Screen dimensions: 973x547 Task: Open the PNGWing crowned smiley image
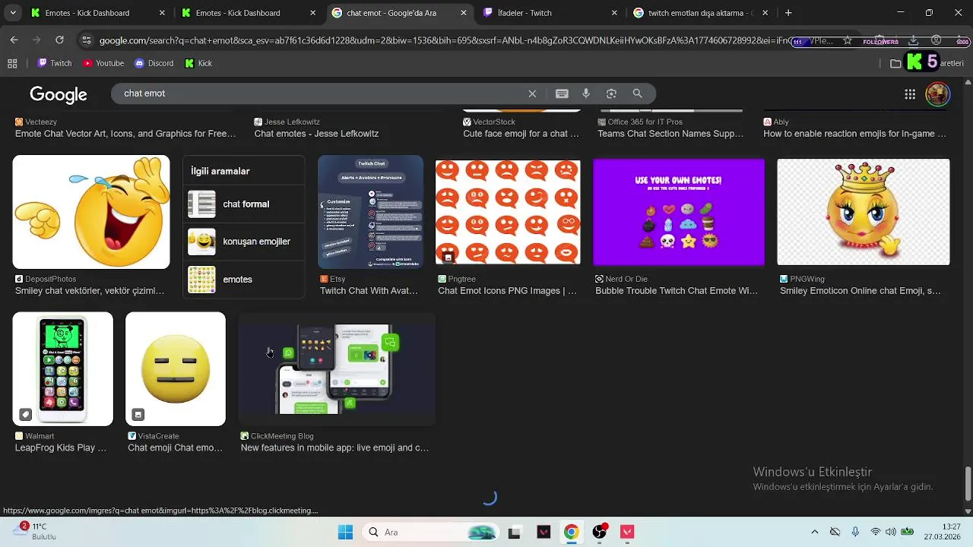(864, 212)
